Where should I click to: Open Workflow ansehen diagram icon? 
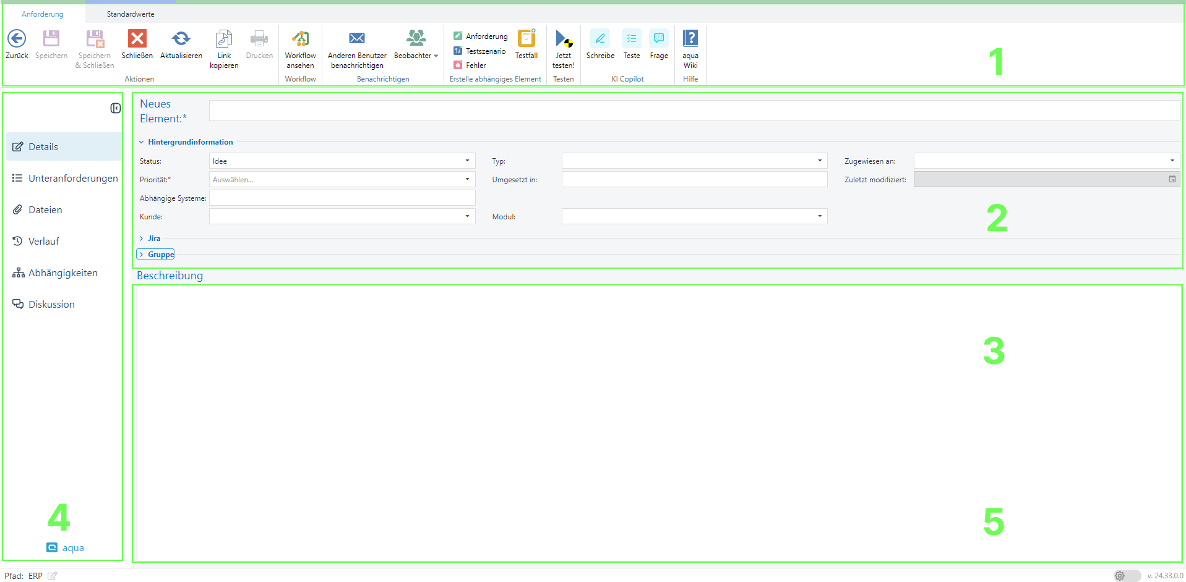[x=300, y=39]
